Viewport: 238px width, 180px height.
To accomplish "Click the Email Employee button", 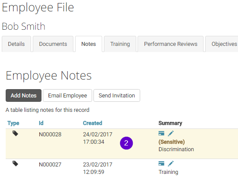I will (x=67, y=95).
